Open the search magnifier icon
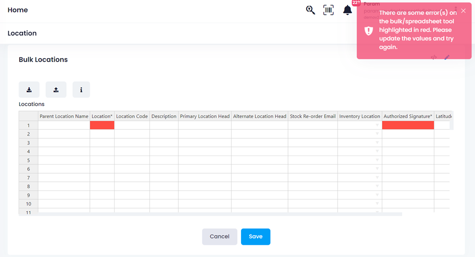The height and width of the screenshot is (257, 475). point(310,10)
